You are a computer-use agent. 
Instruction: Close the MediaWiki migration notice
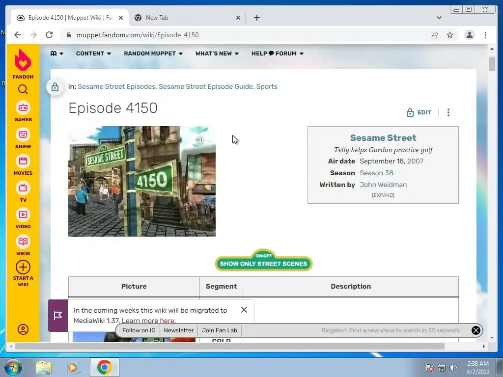(244, 310)
